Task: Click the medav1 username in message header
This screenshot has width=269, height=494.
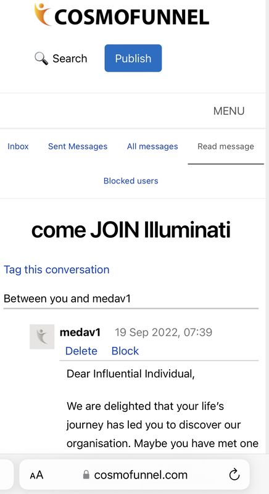Action: pos(80,332)
